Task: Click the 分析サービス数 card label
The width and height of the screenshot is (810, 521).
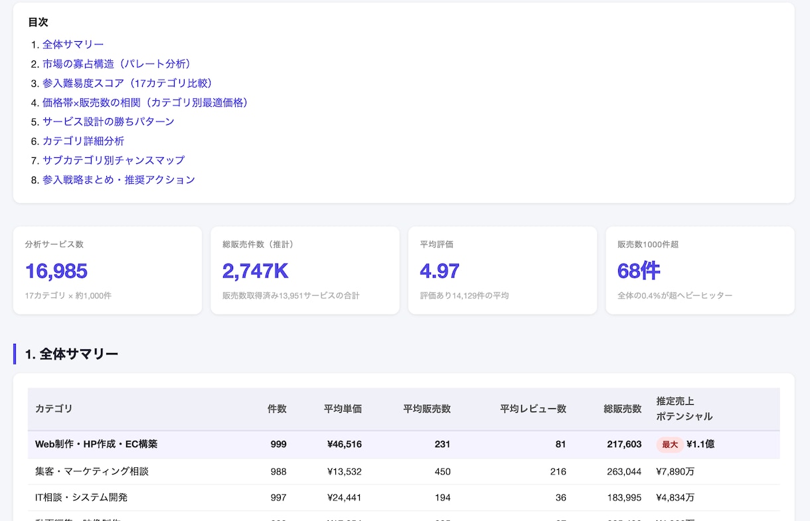Action: click(x=54, y=244)
